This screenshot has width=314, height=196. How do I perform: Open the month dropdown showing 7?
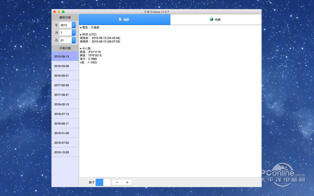point(67,33)
